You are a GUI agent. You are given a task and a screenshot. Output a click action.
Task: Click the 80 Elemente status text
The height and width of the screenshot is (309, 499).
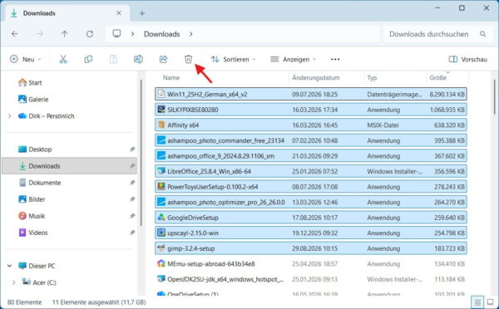pos(24,302)
